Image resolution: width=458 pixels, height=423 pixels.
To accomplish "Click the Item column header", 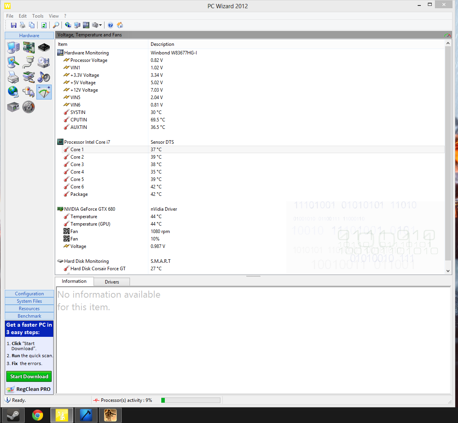I will 102,44.
